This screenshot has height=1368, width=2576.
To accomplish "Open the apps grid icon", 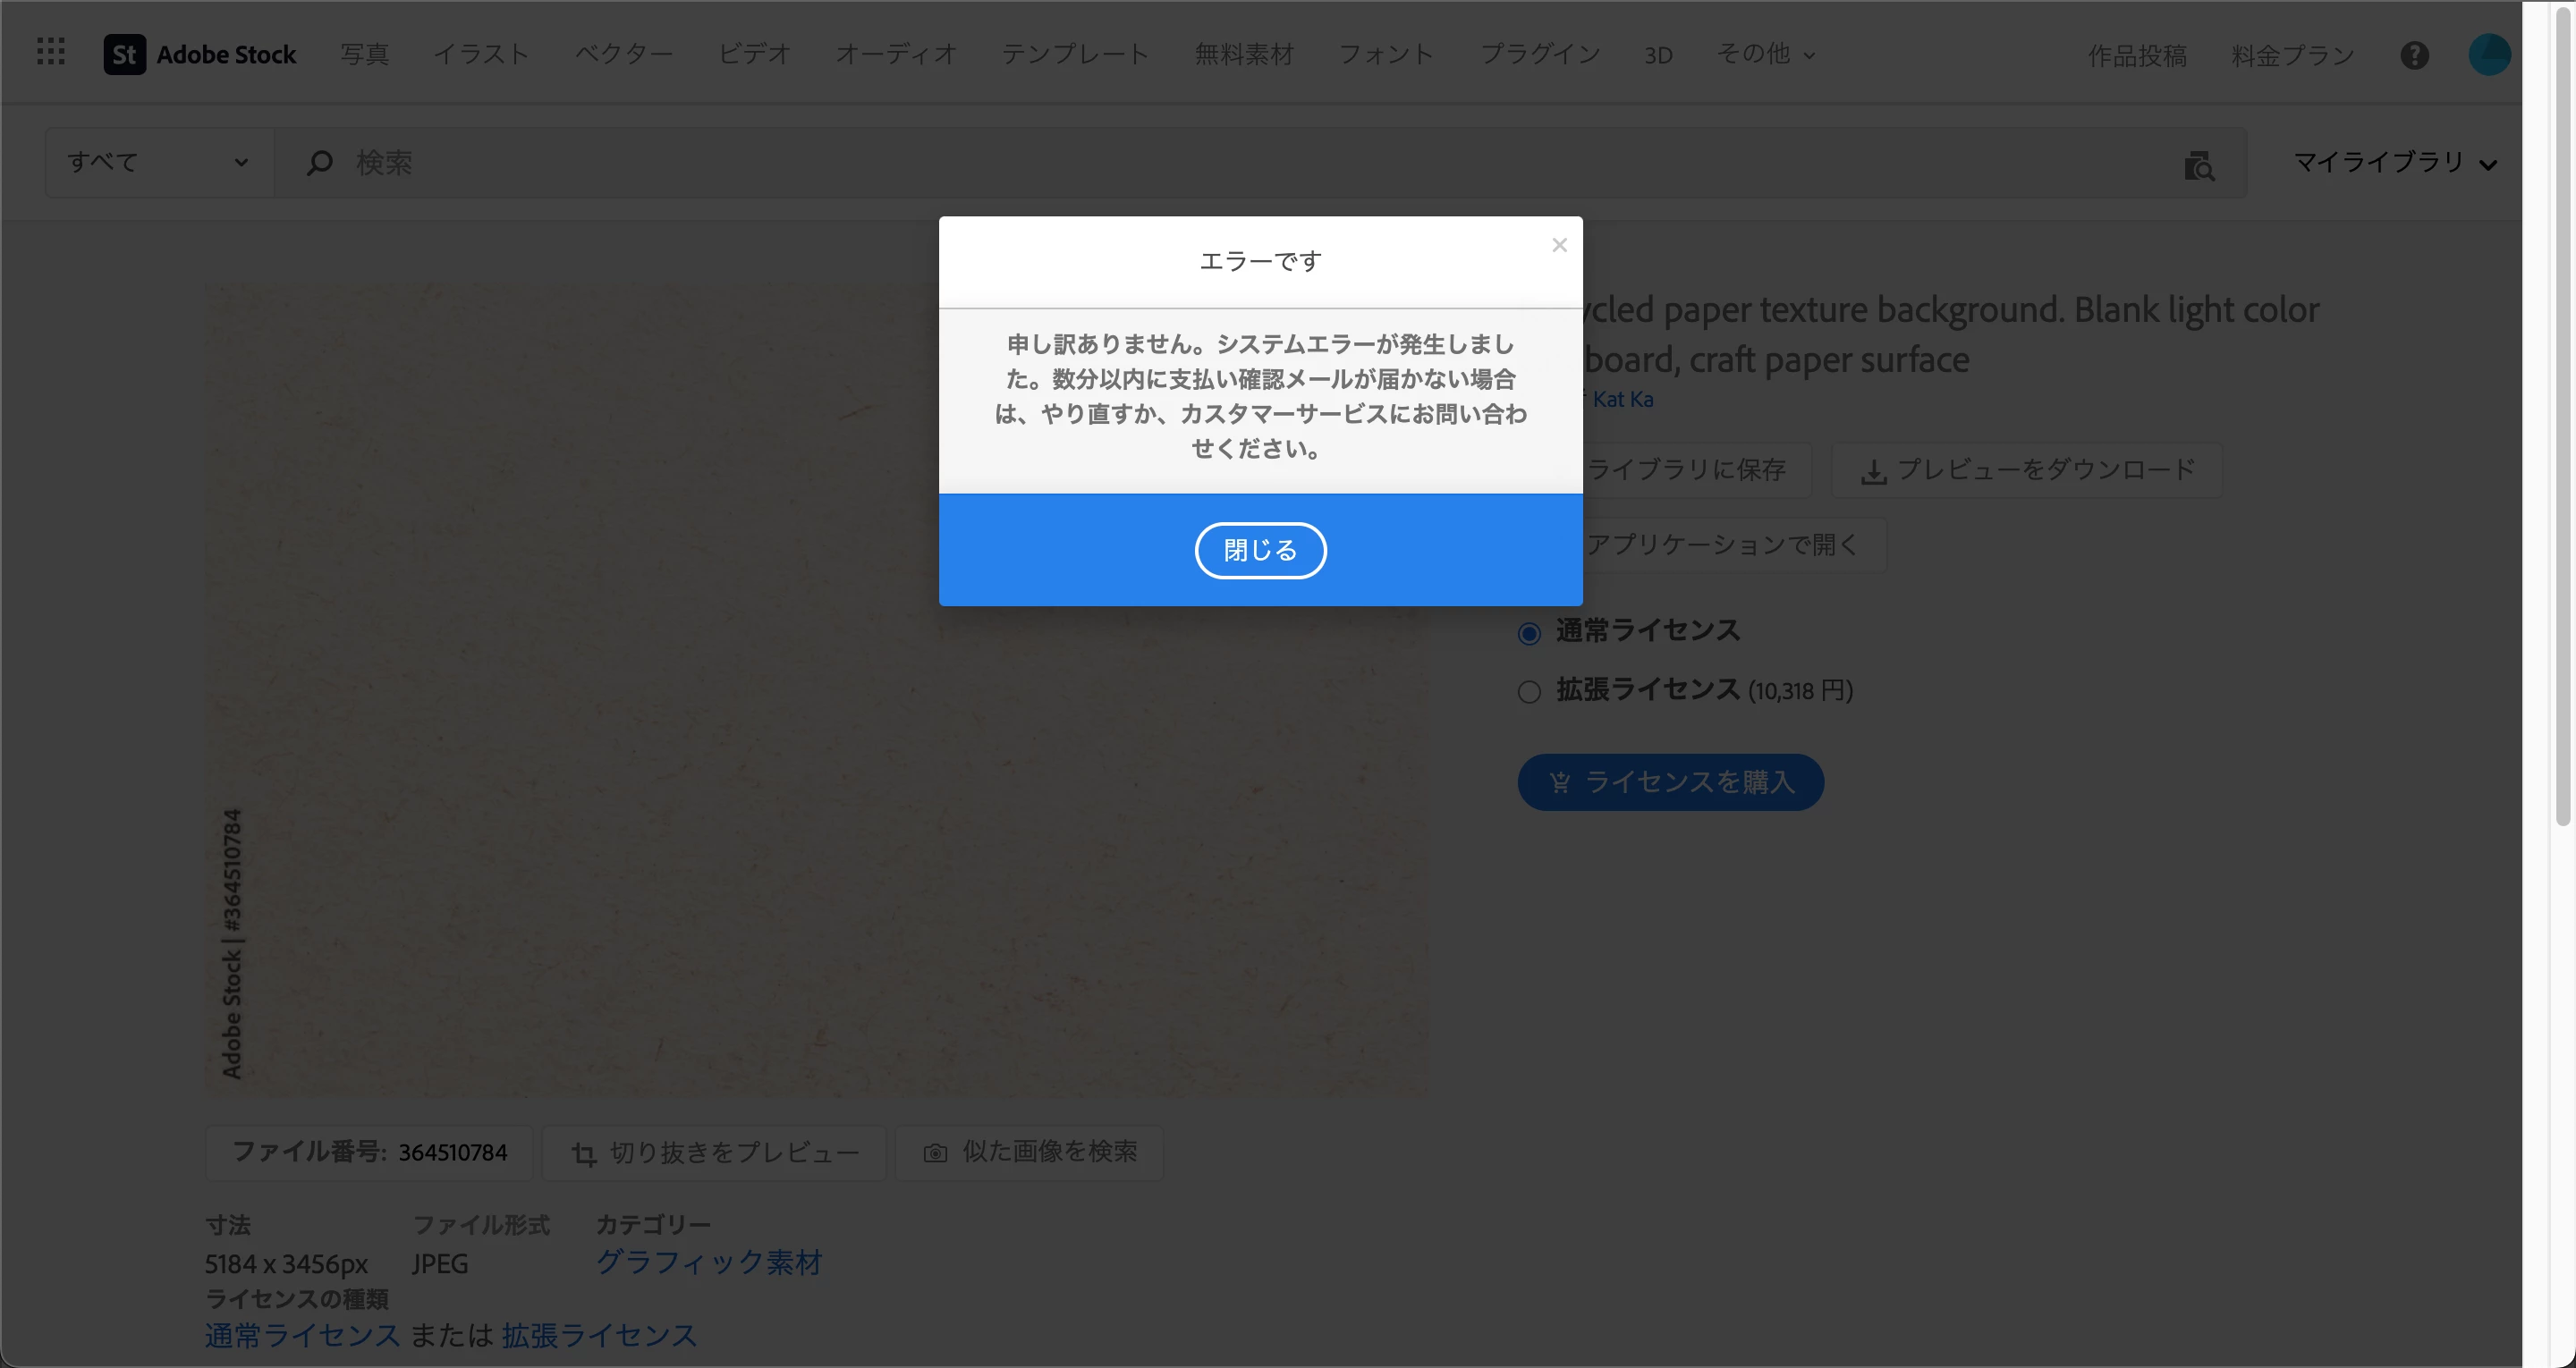I will click(x=50, y=52).
